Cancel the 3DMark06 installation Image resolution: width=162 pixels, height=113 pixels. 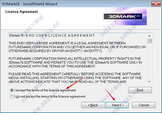(x=144, y=105)
